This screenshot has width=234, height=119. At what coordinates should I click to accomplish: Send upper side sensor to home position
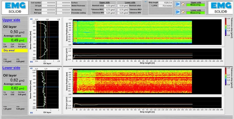[x=183, y=4]
